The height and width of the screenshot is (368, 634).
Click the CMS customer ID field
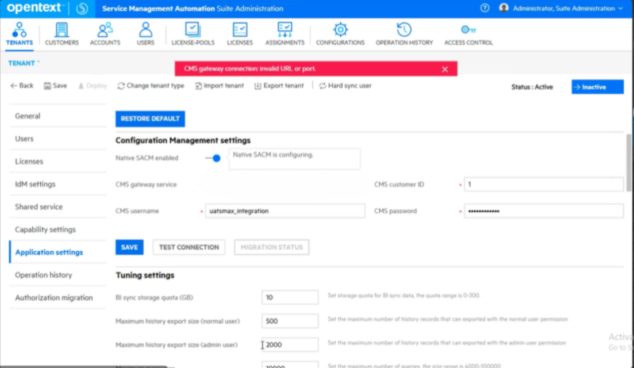(x=543, y=185)
